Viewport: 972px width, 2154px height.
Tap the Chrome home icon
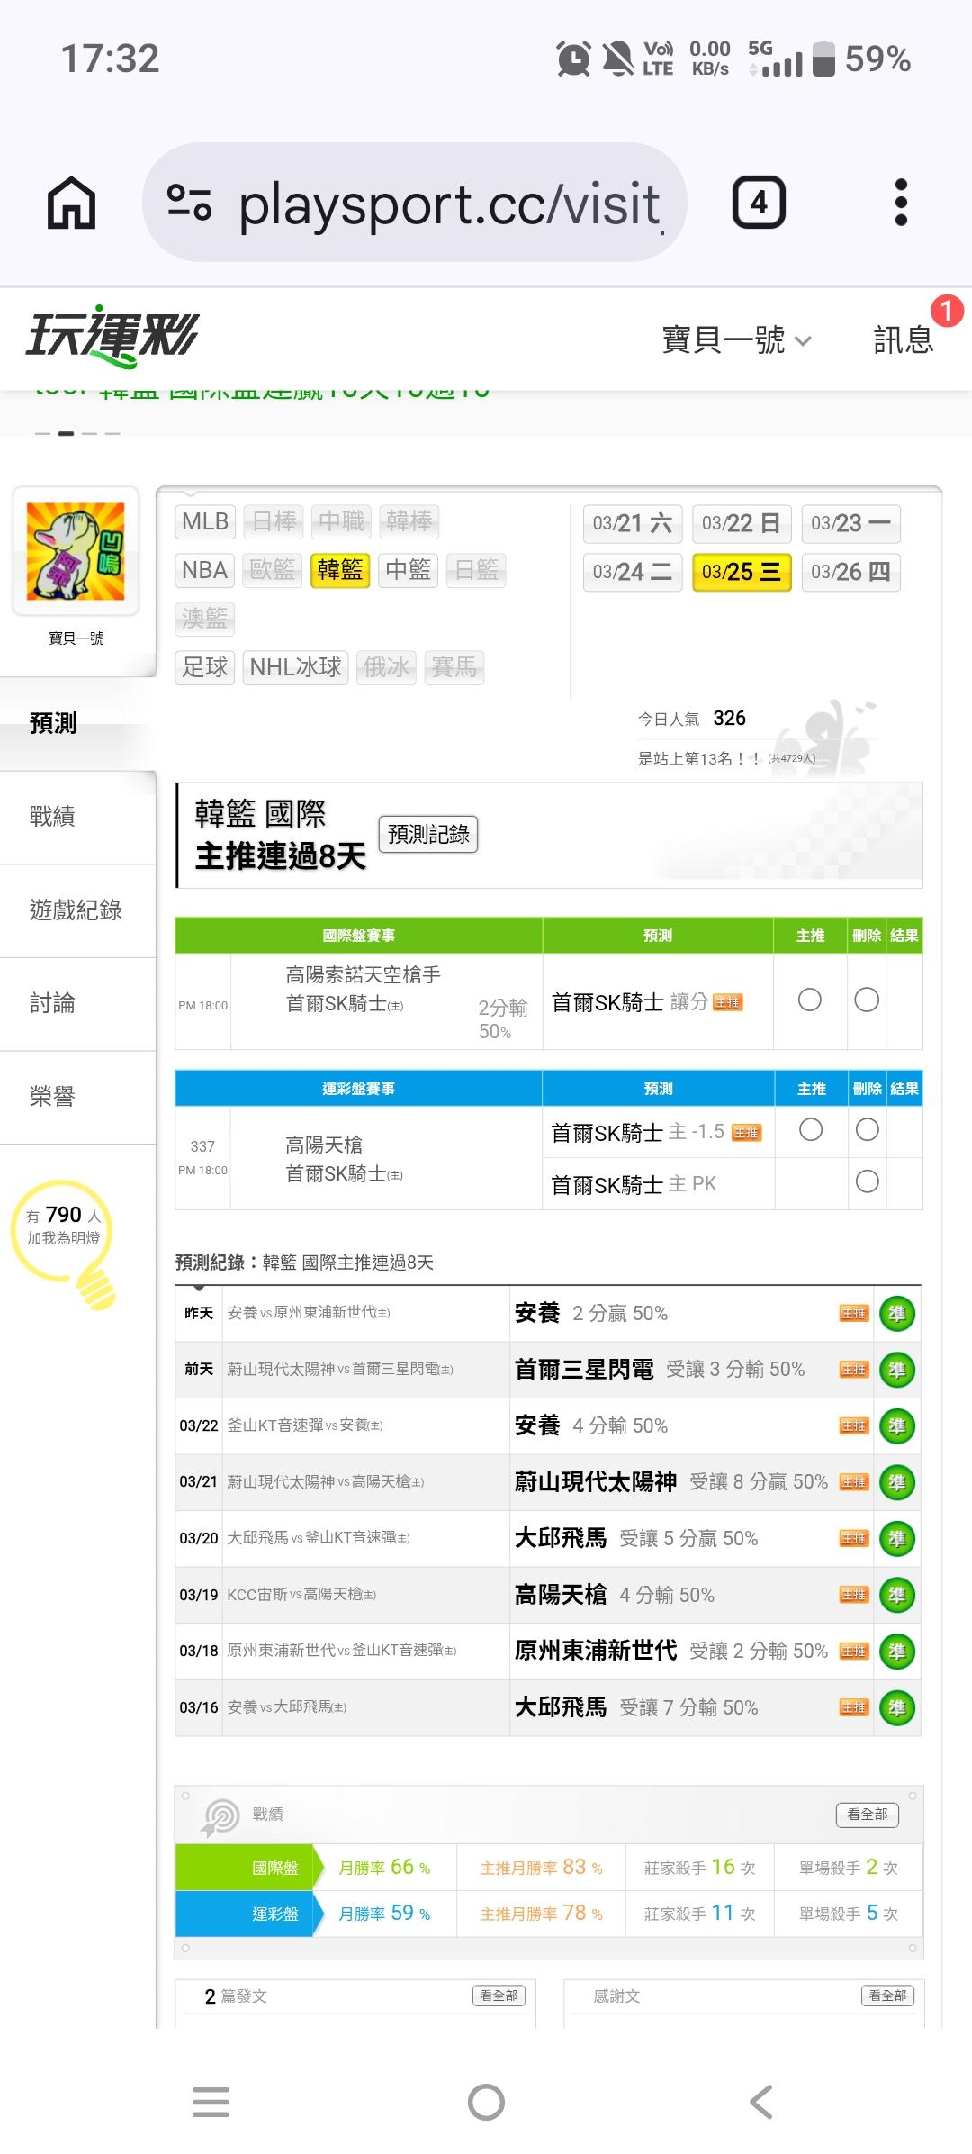(x=71, y=202)
